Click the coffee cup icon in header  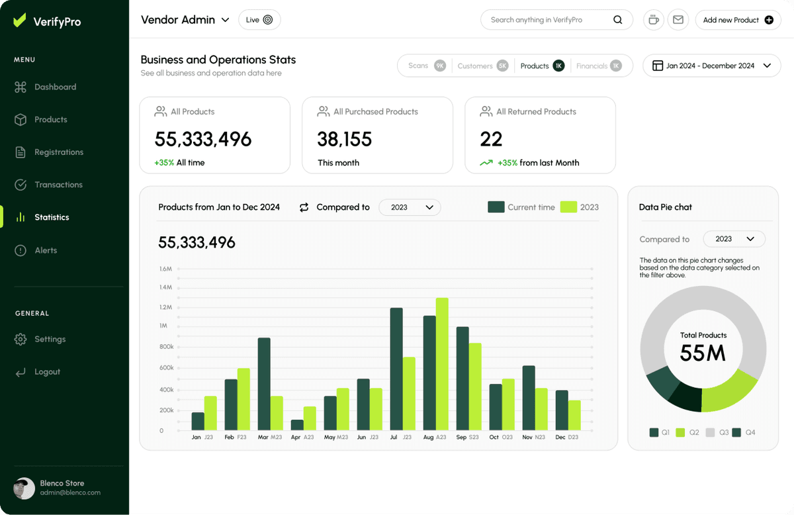tap(653, 20)
